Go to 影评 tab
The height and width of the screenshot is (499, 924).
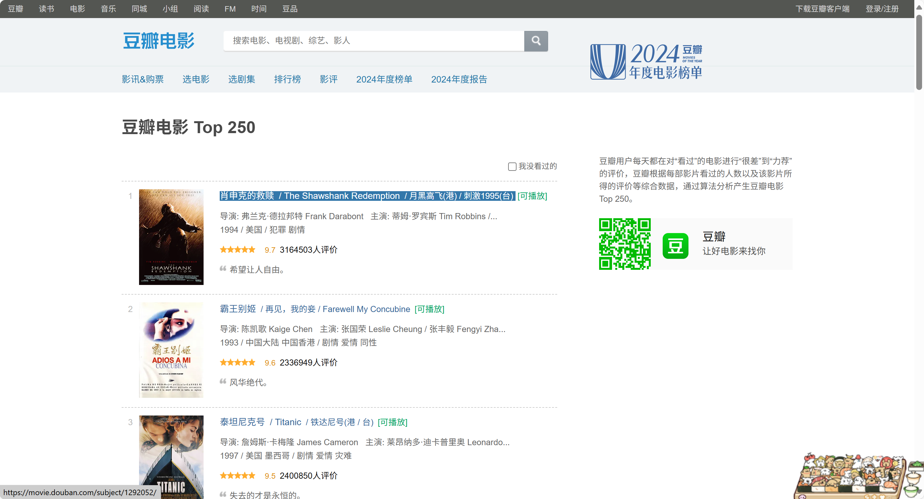[328, 79]
